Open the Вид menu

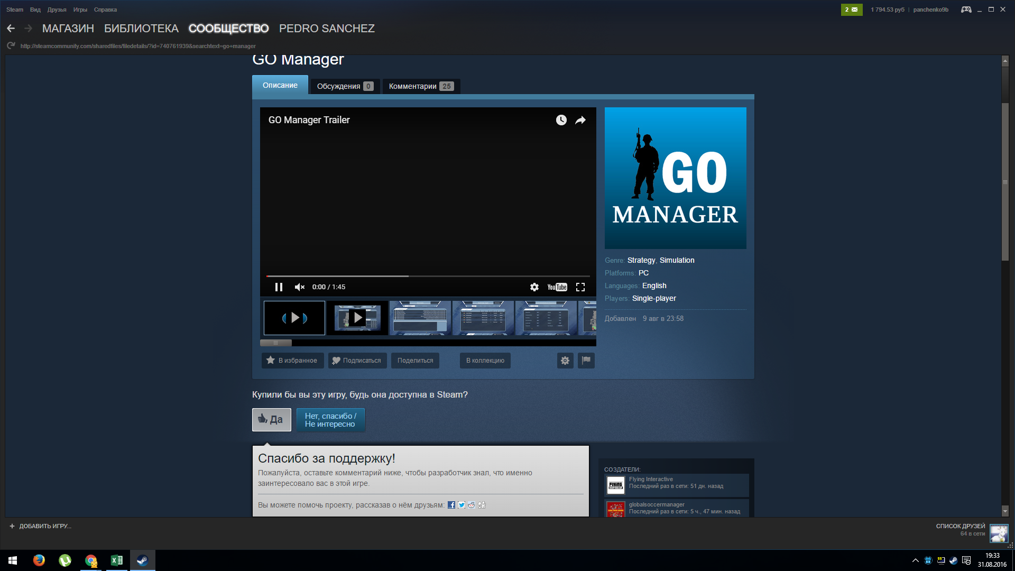point(35,10)
